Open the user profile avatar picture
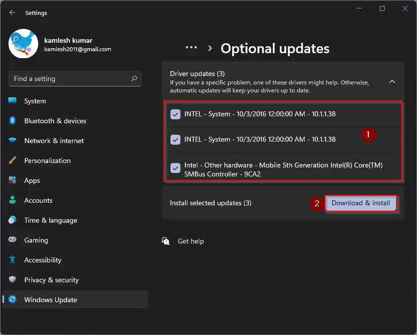 coord(23,43)
